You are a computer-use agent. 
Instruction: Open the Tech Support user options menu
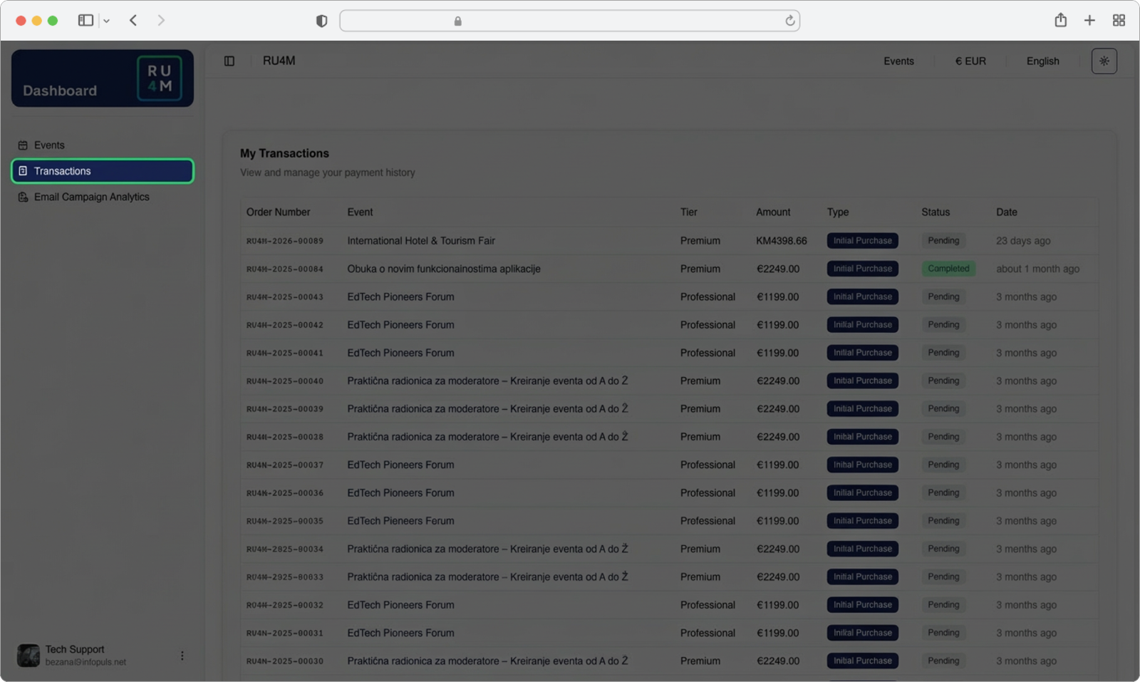point(182,656)
